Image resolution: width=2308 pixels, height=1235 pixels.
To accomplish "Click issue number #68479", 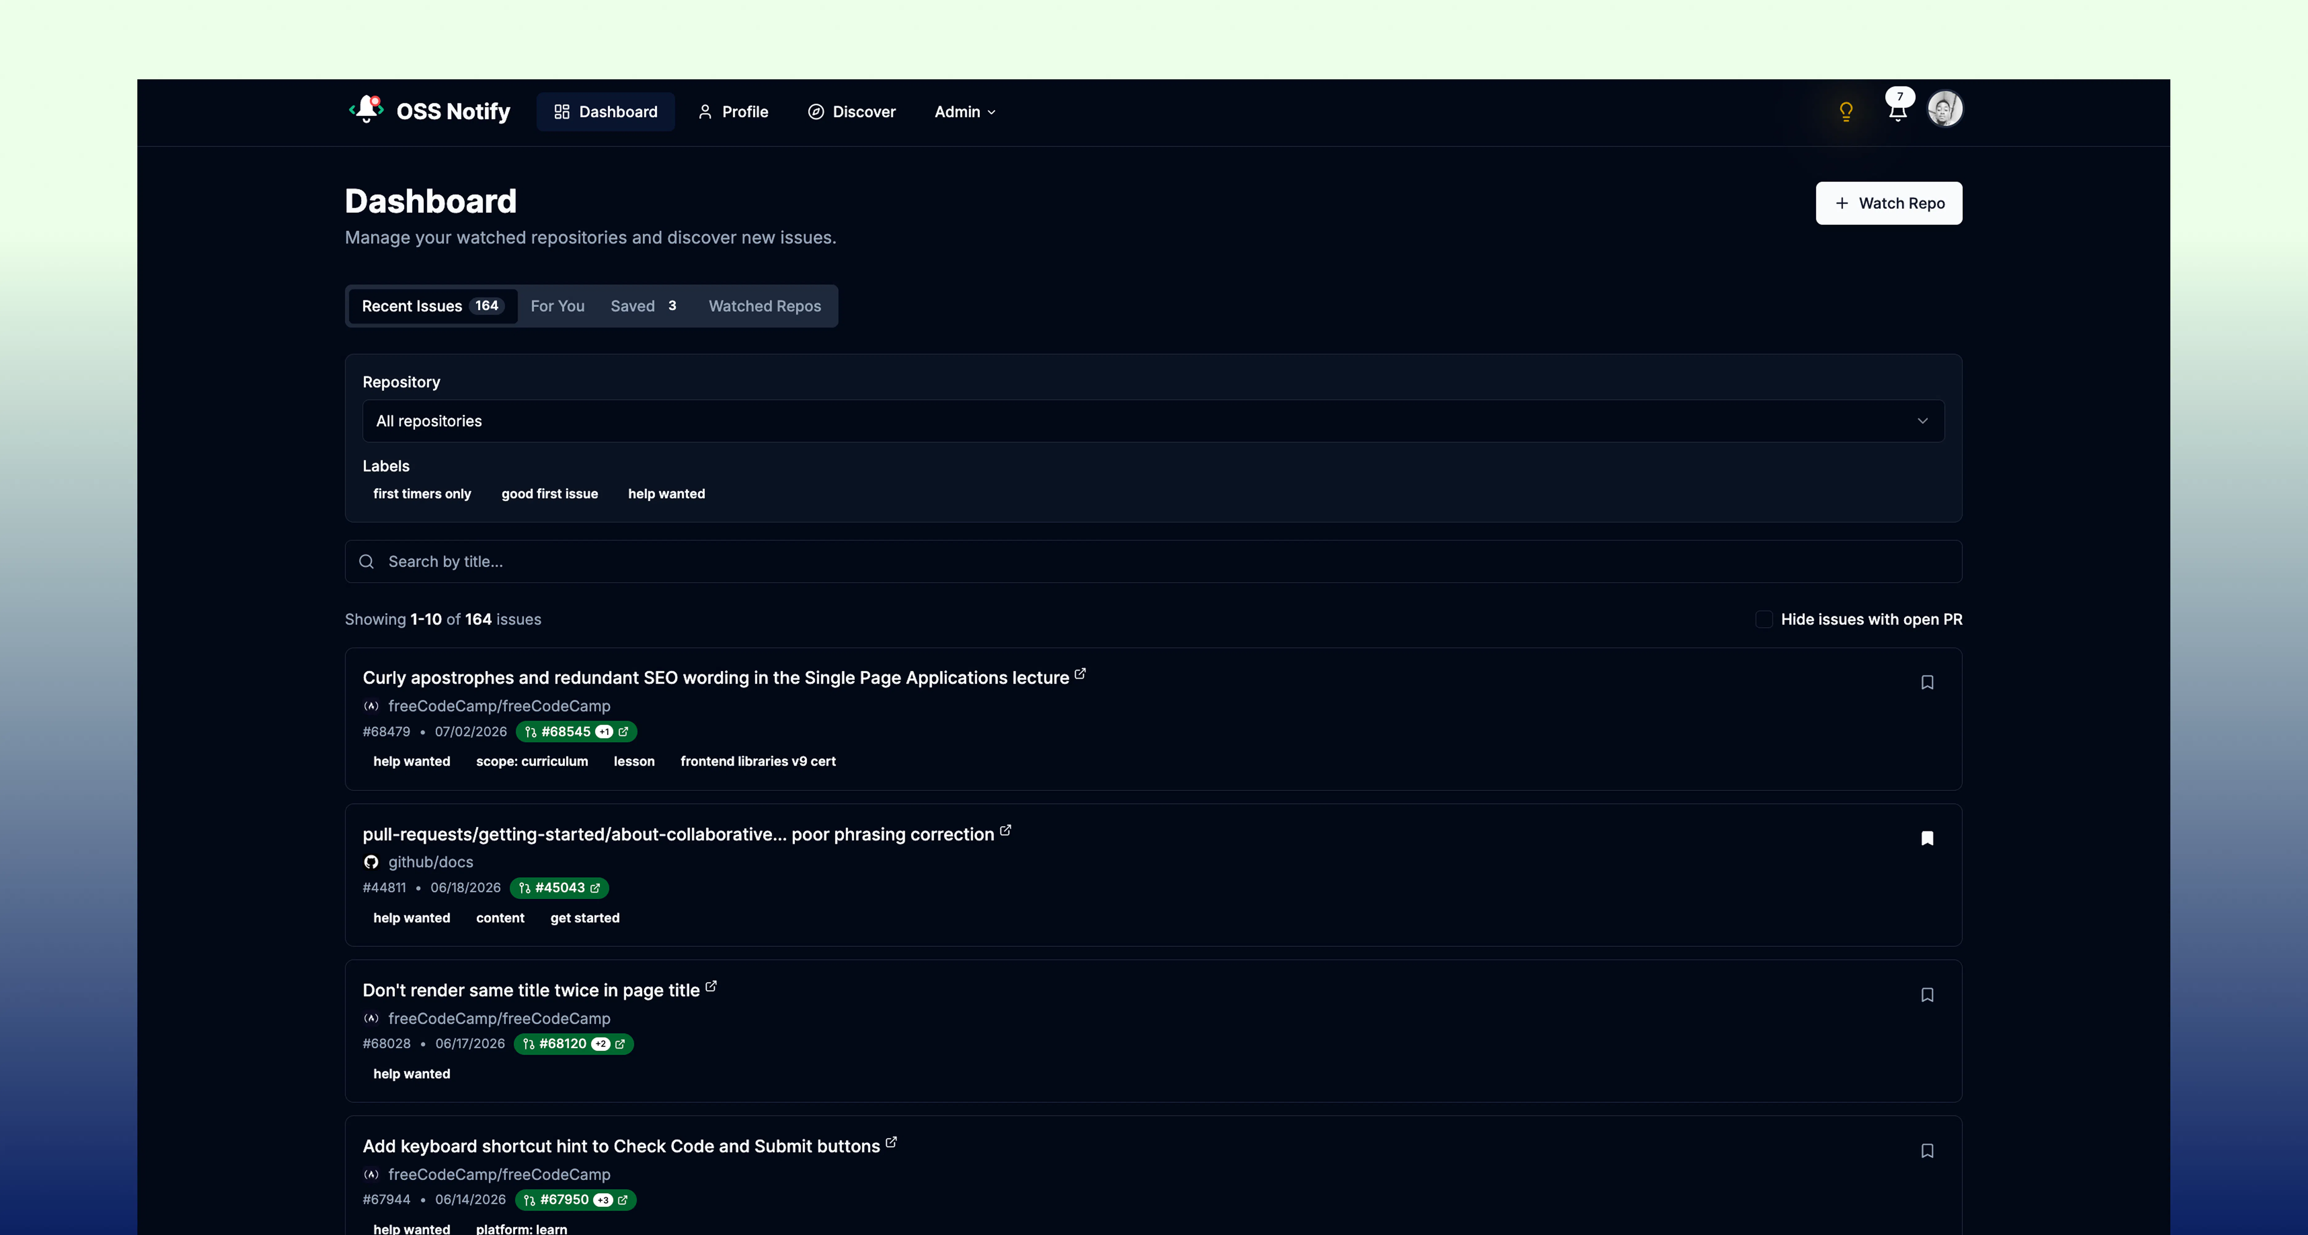I will click(x=386, y=732).
